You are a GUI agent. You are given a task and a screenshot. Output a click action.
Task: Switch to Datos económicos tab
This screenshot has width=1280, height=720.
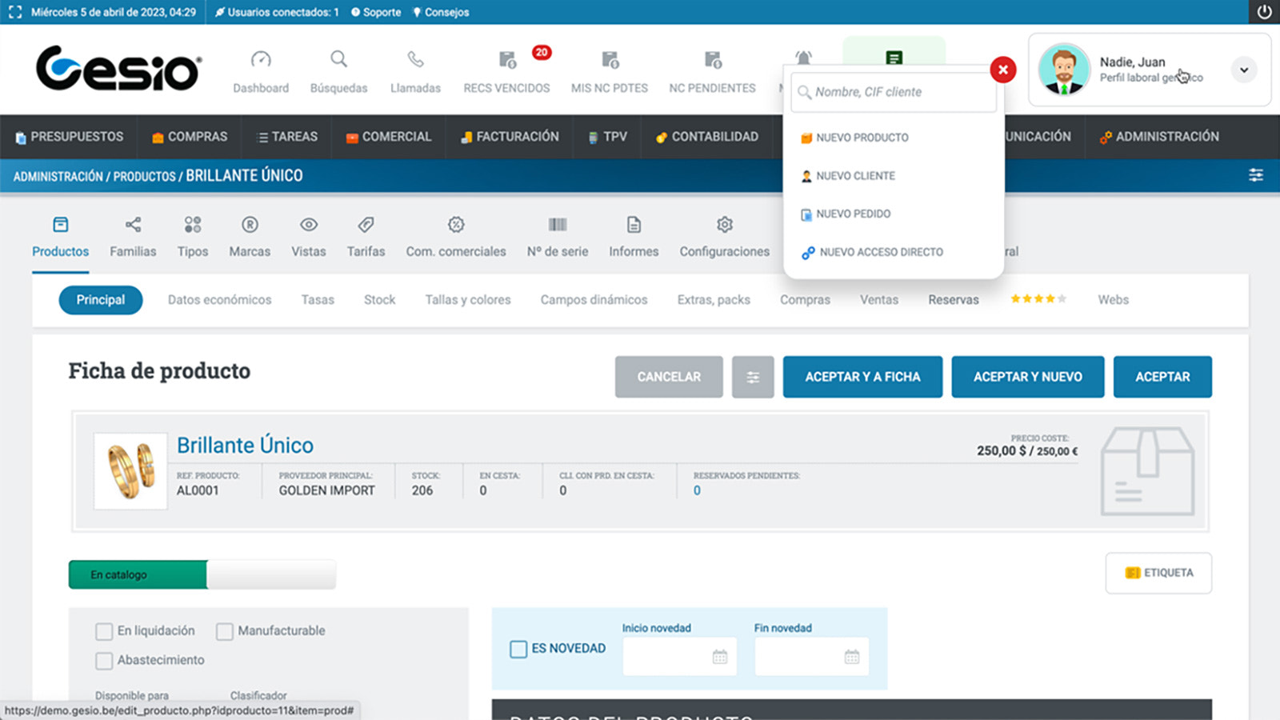[x=219, y=300]
